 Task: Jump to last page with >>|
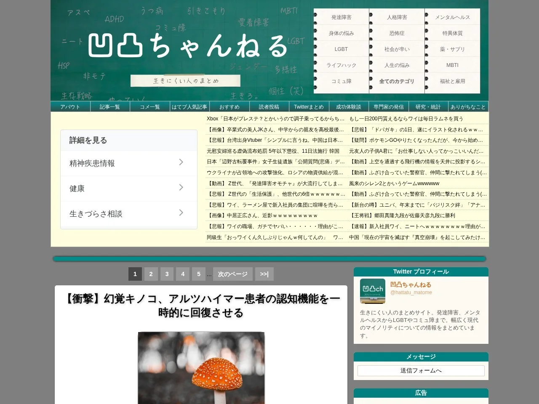[264, 274]
